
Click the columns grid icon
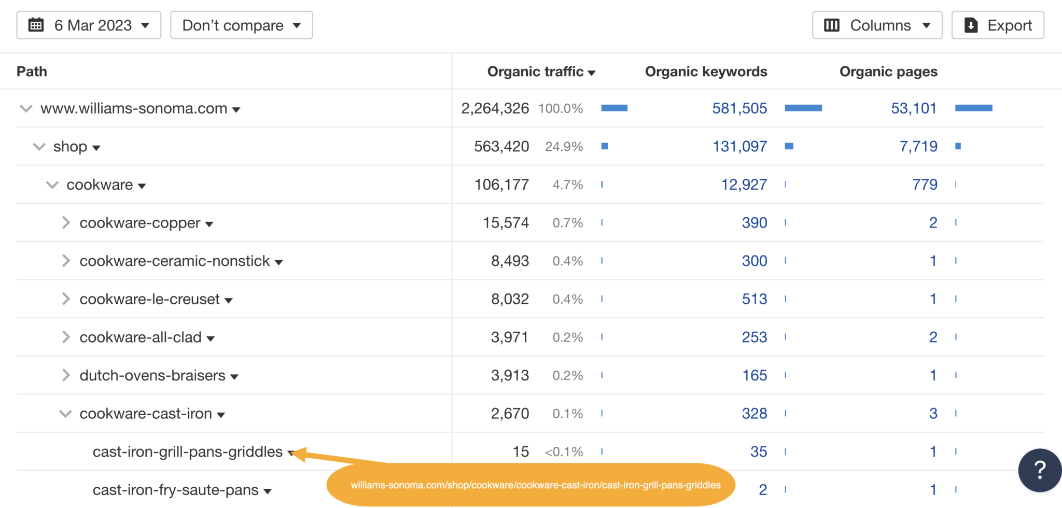(x=832, y=24)
